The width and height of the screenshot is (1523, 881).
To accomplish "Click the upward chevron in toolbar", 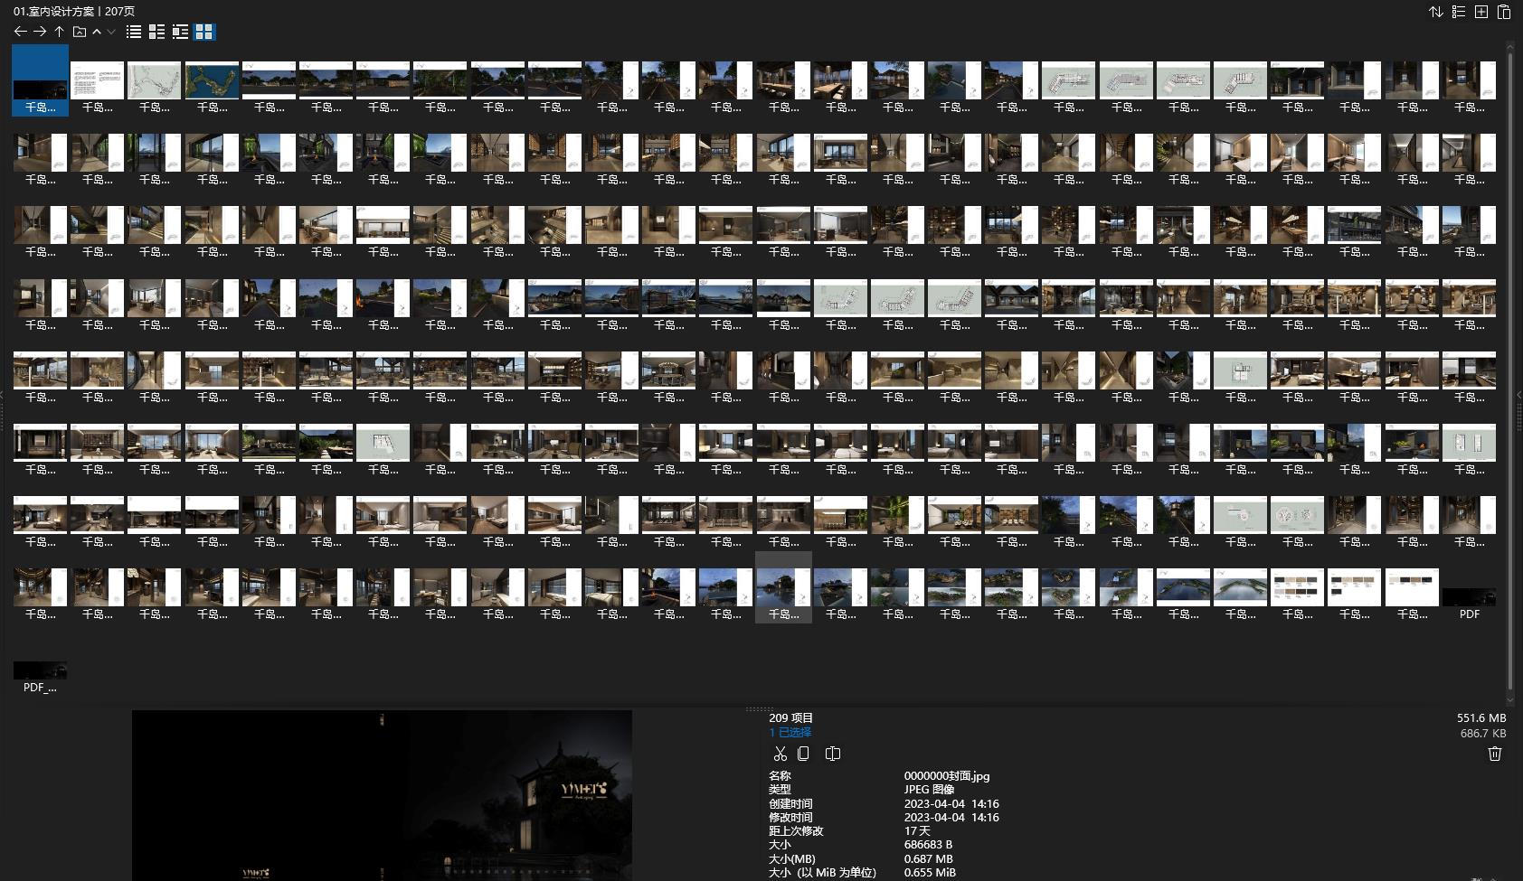I will 97,32.
